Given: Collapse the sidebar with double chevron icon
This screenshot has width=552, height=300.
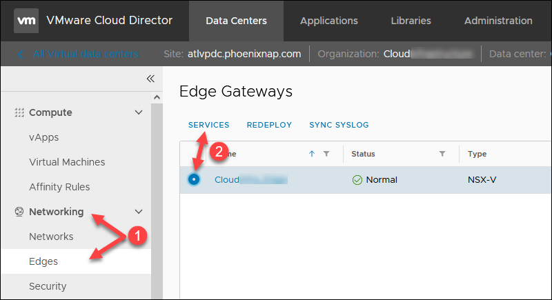Looking at the screenshot, I should pyautogui.click(x=150, y=79).
